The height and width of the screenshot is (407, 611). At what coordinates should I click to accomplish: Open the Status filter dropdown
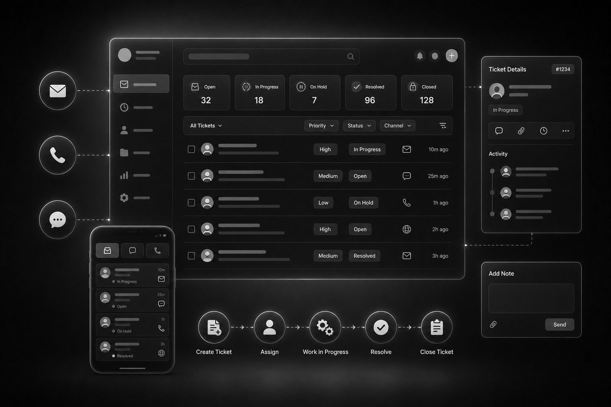pyautogui.click(x=359, y=126)
